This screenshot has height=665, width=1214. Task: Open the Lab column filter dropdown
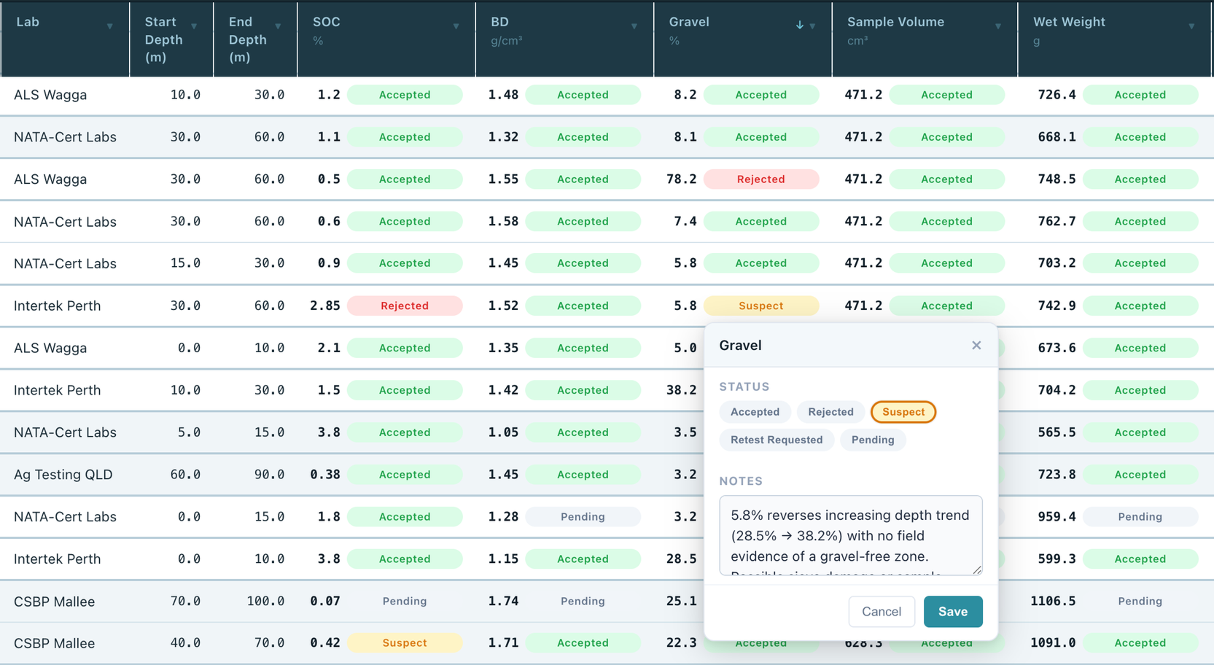109,26
